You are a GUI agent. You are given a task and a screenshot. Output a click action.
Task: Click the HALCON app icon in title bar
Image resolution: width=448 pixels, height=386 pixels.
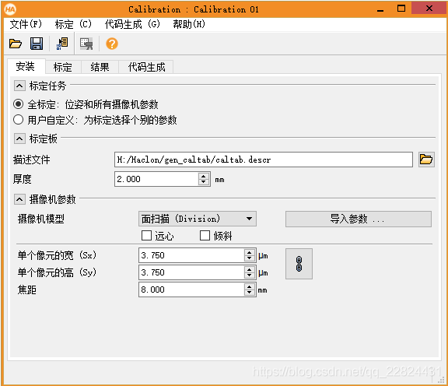tap(10, 9)
